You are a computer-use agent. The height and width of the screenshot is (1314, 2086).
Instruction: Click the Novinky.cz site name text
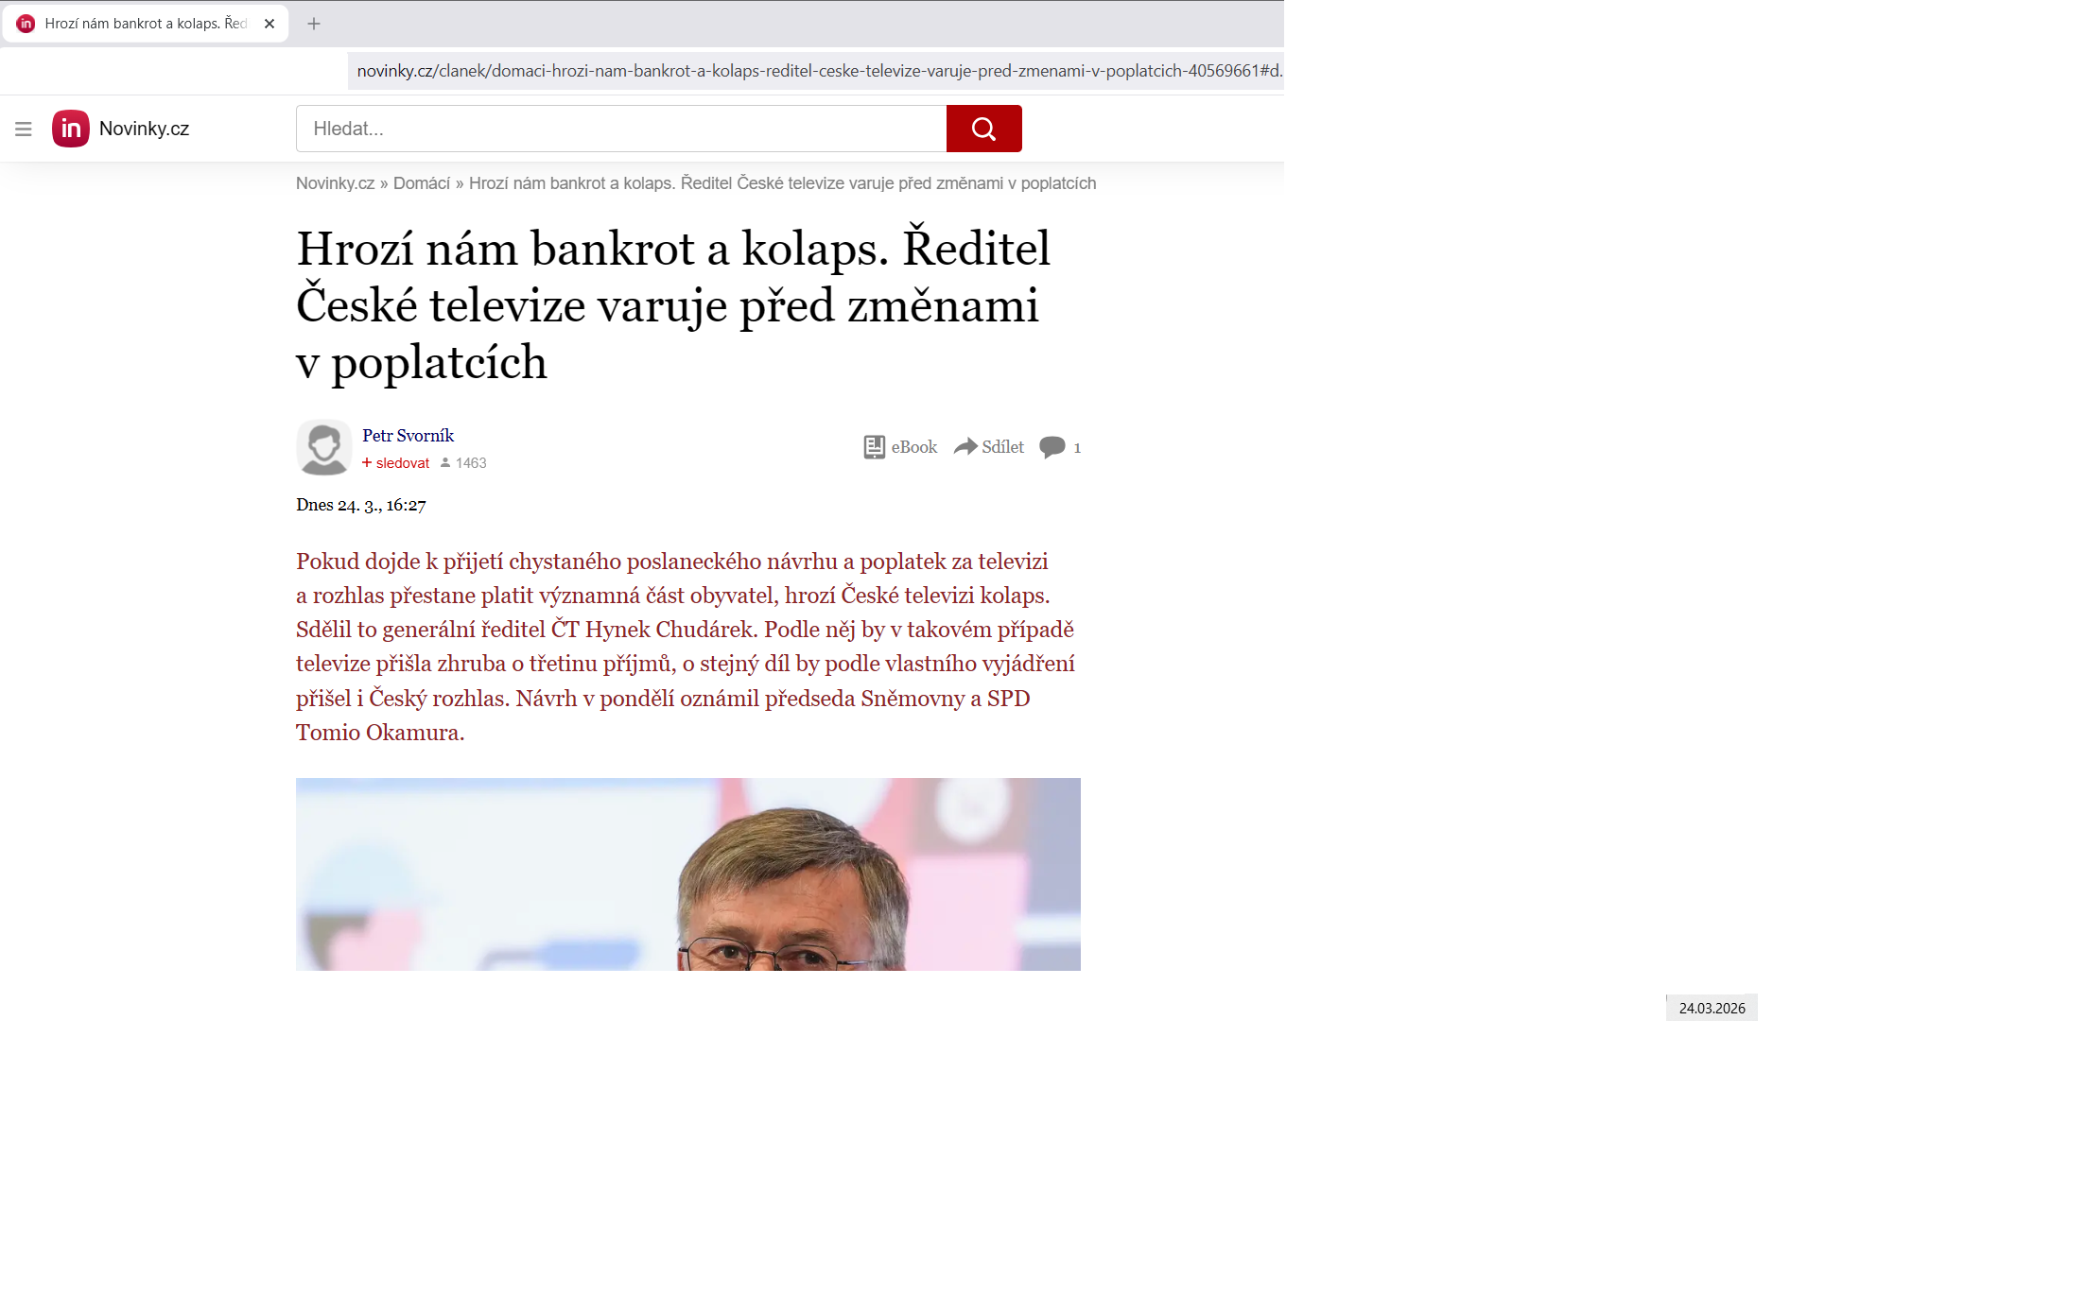[x=145, y=129]
